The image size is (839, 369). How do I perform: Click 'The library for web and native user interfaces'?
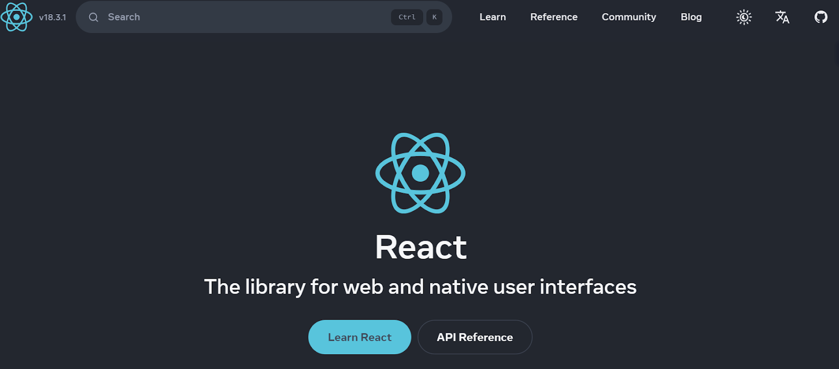click(x=421, y=287)
